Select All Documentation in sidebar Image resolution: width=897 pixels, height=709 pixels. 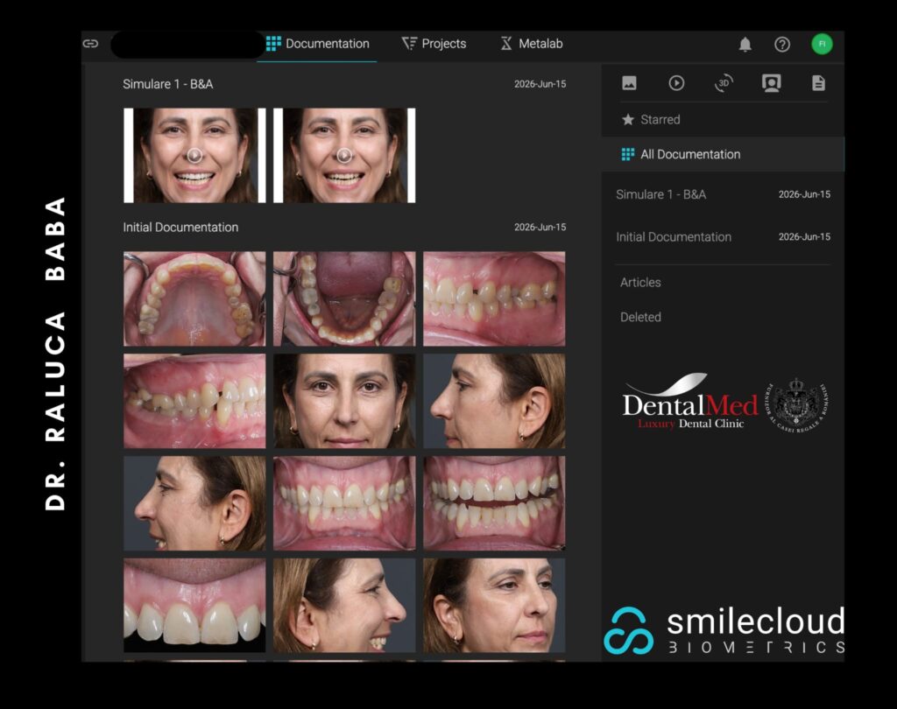[723, 154]
